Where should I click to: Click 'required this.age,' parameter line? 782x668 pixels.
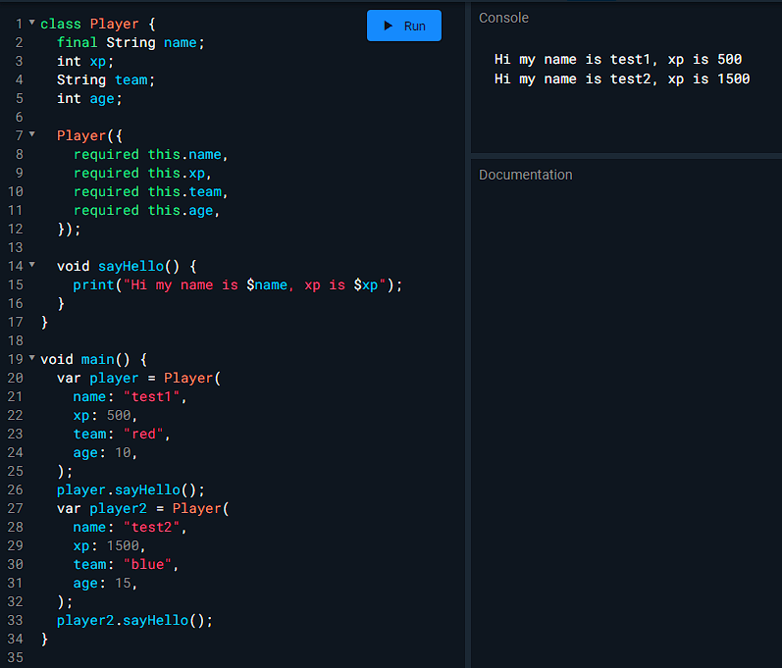[146, 210]
